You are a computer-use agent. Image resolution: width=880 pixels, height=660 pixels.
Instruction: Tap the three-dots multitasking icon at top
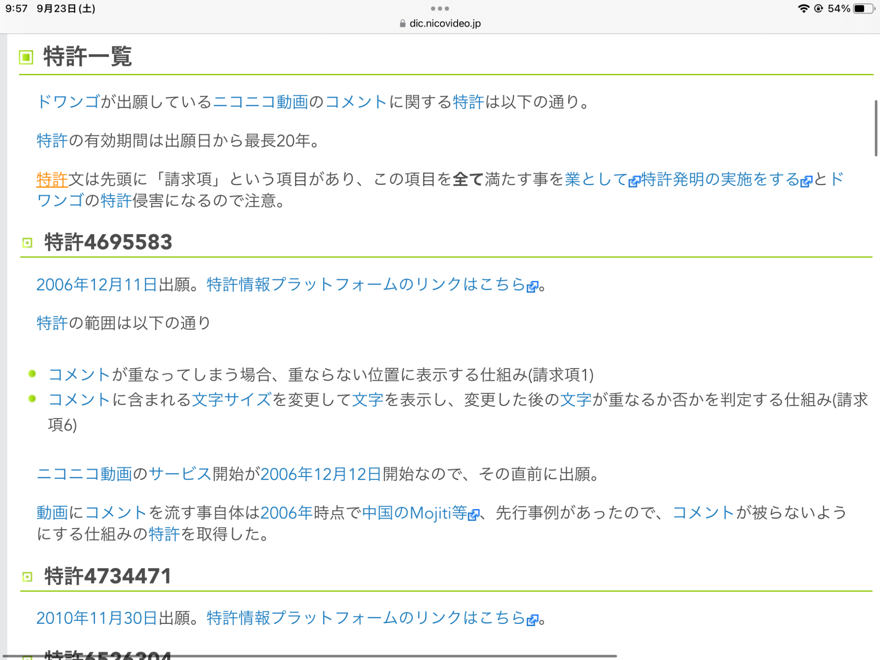point(440,8)
